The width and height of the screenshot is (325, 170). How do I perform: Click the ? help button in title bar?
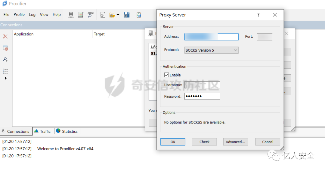258,15
